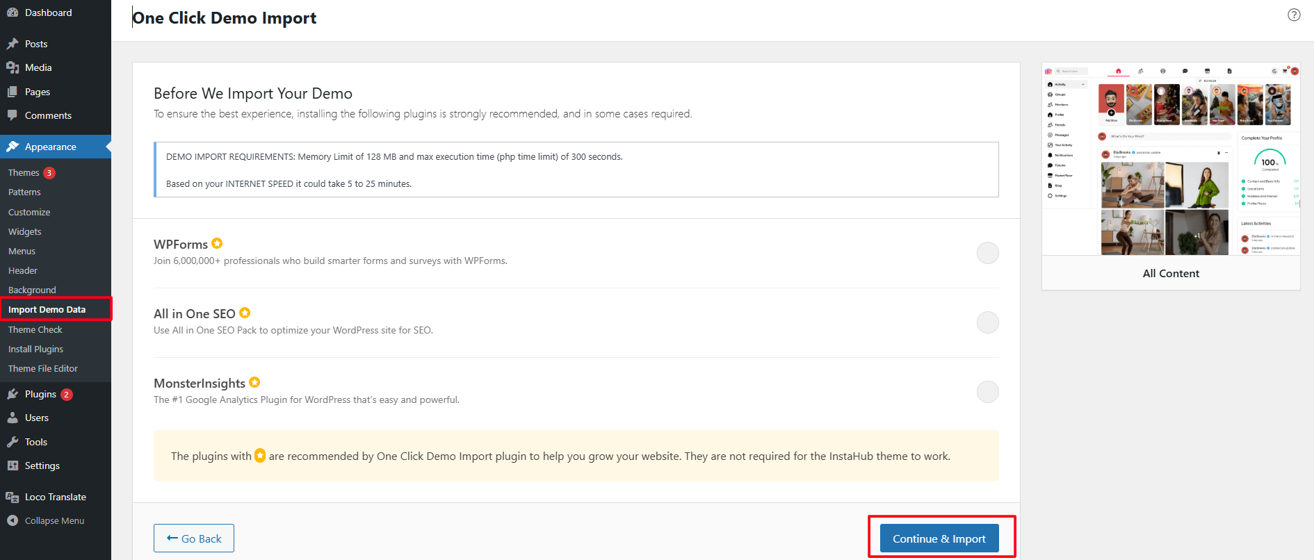
Task: Toggle the WPForms plugin install switch
Action: tap(987, 253)
